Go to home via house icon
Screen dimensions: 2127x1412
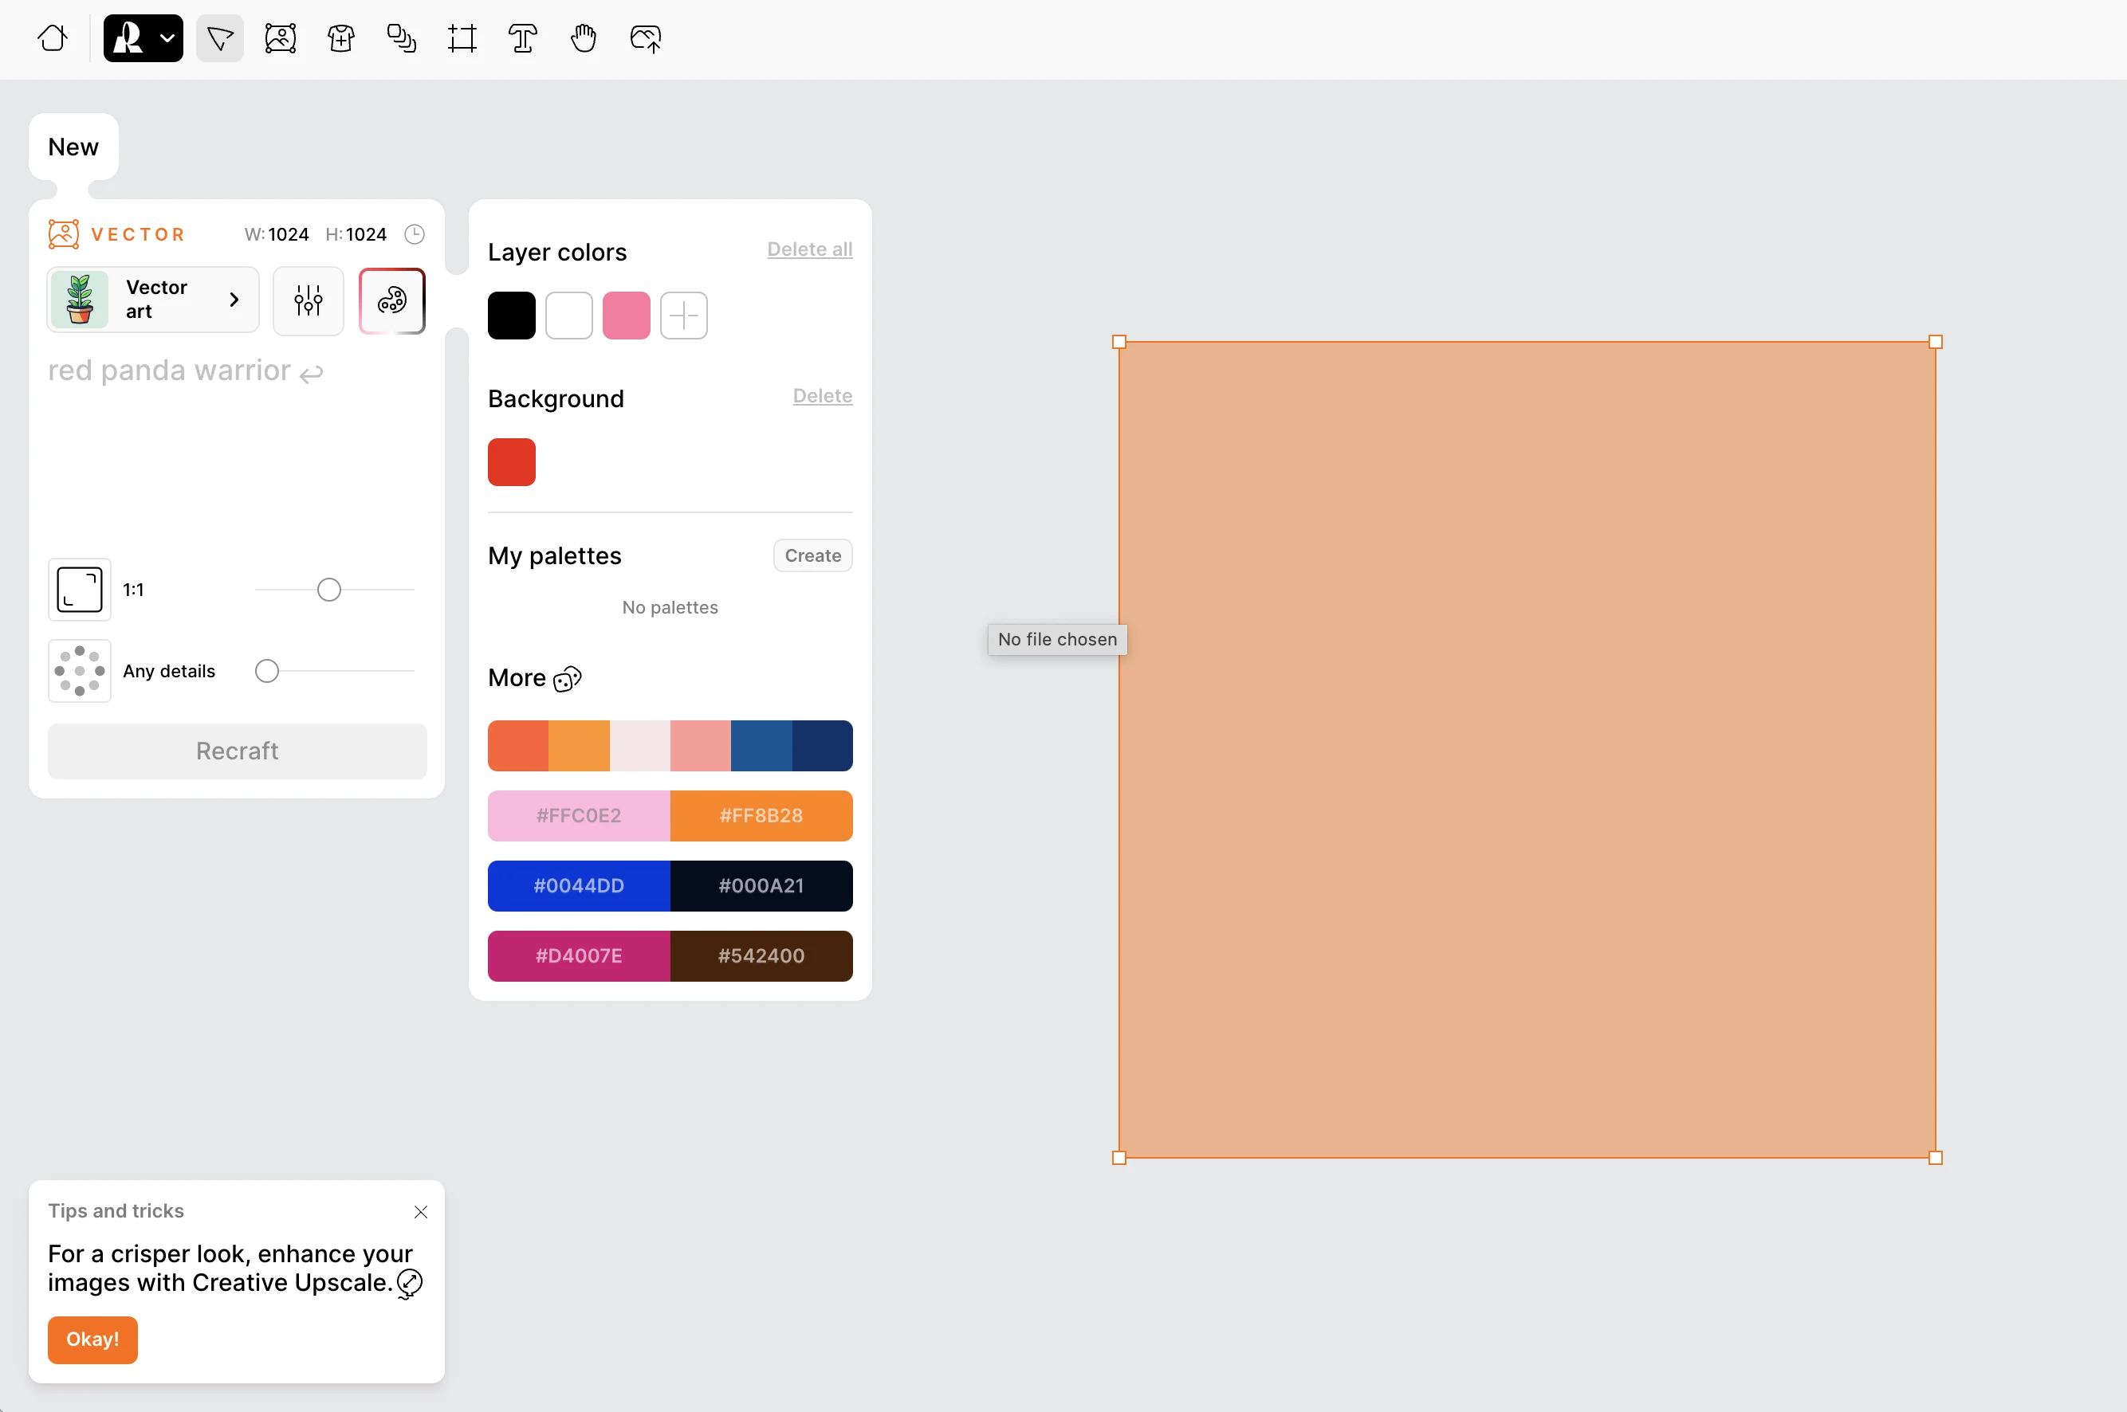[53, 39]
